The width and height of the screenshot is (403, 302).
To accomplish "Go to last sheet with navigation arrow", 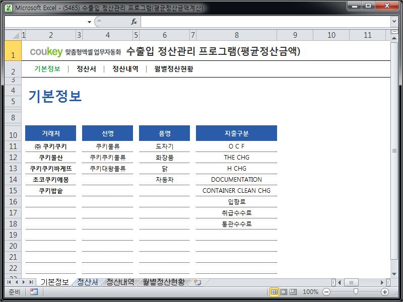I will pos(31,282).
